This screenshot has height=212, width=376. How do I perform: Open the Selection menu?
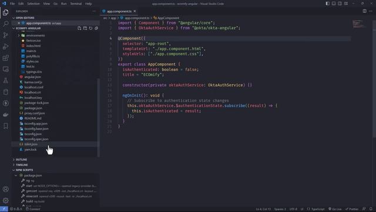[33, 4]
